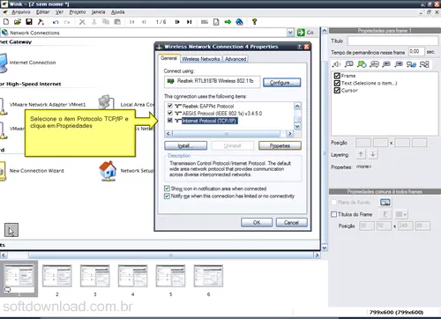Toggle the Cursor checkbox
441x319 pixels.
point(337,91)
